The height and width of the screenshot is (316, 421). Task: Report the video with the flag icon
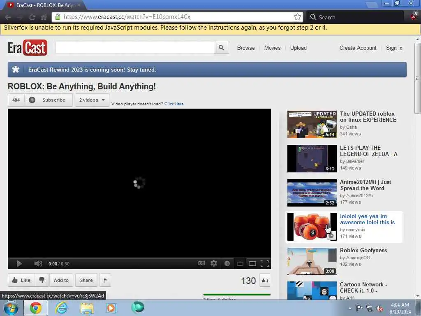tap(105, 280)
